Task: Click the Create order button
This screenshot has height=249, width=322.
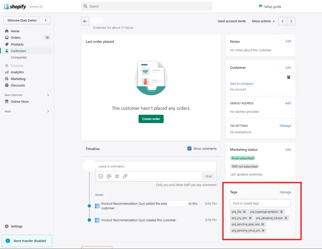Action: tap(151, 119)
